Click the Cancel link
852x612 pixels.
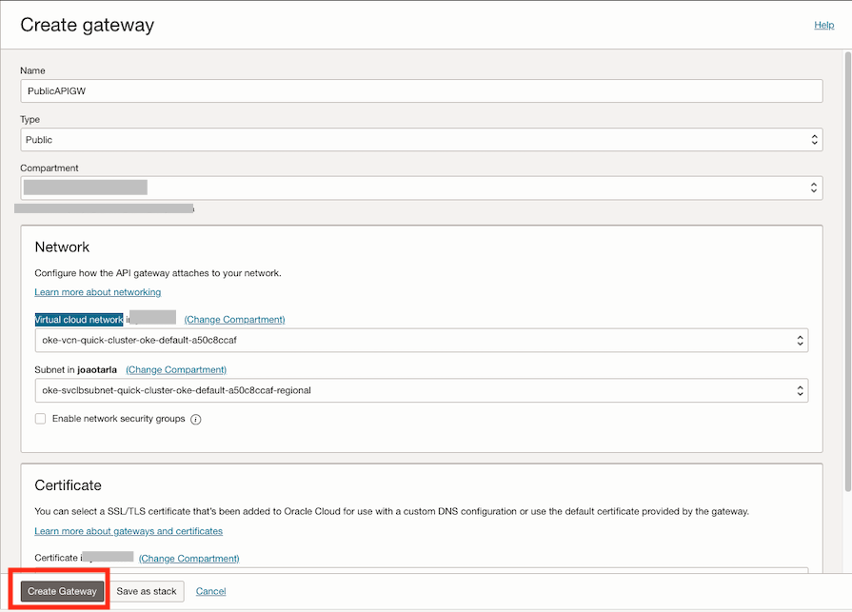coord(211,591)
